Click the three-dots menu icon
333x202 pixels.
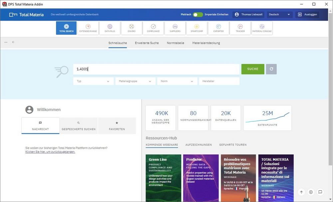pyautogui.click(x=6, y=42)
